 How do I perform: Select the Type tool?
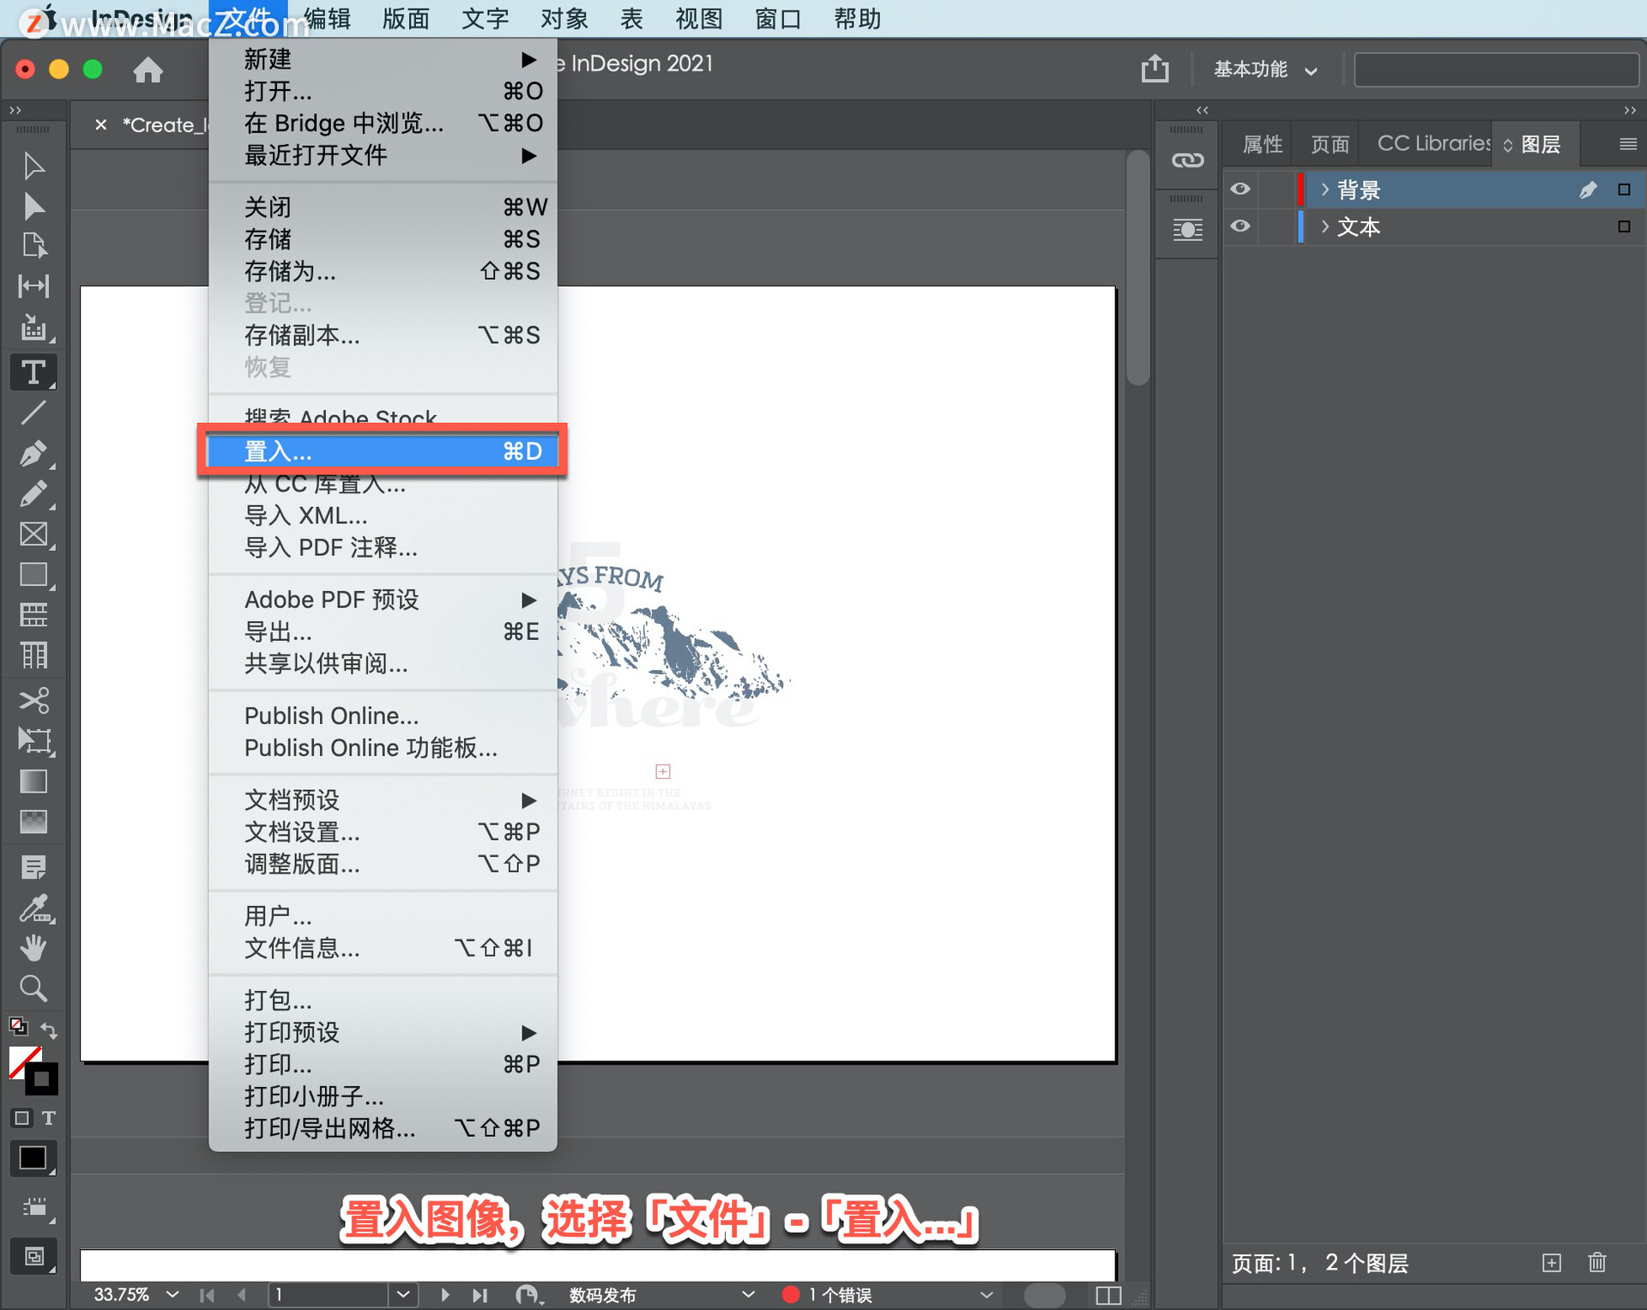point(33,371)
